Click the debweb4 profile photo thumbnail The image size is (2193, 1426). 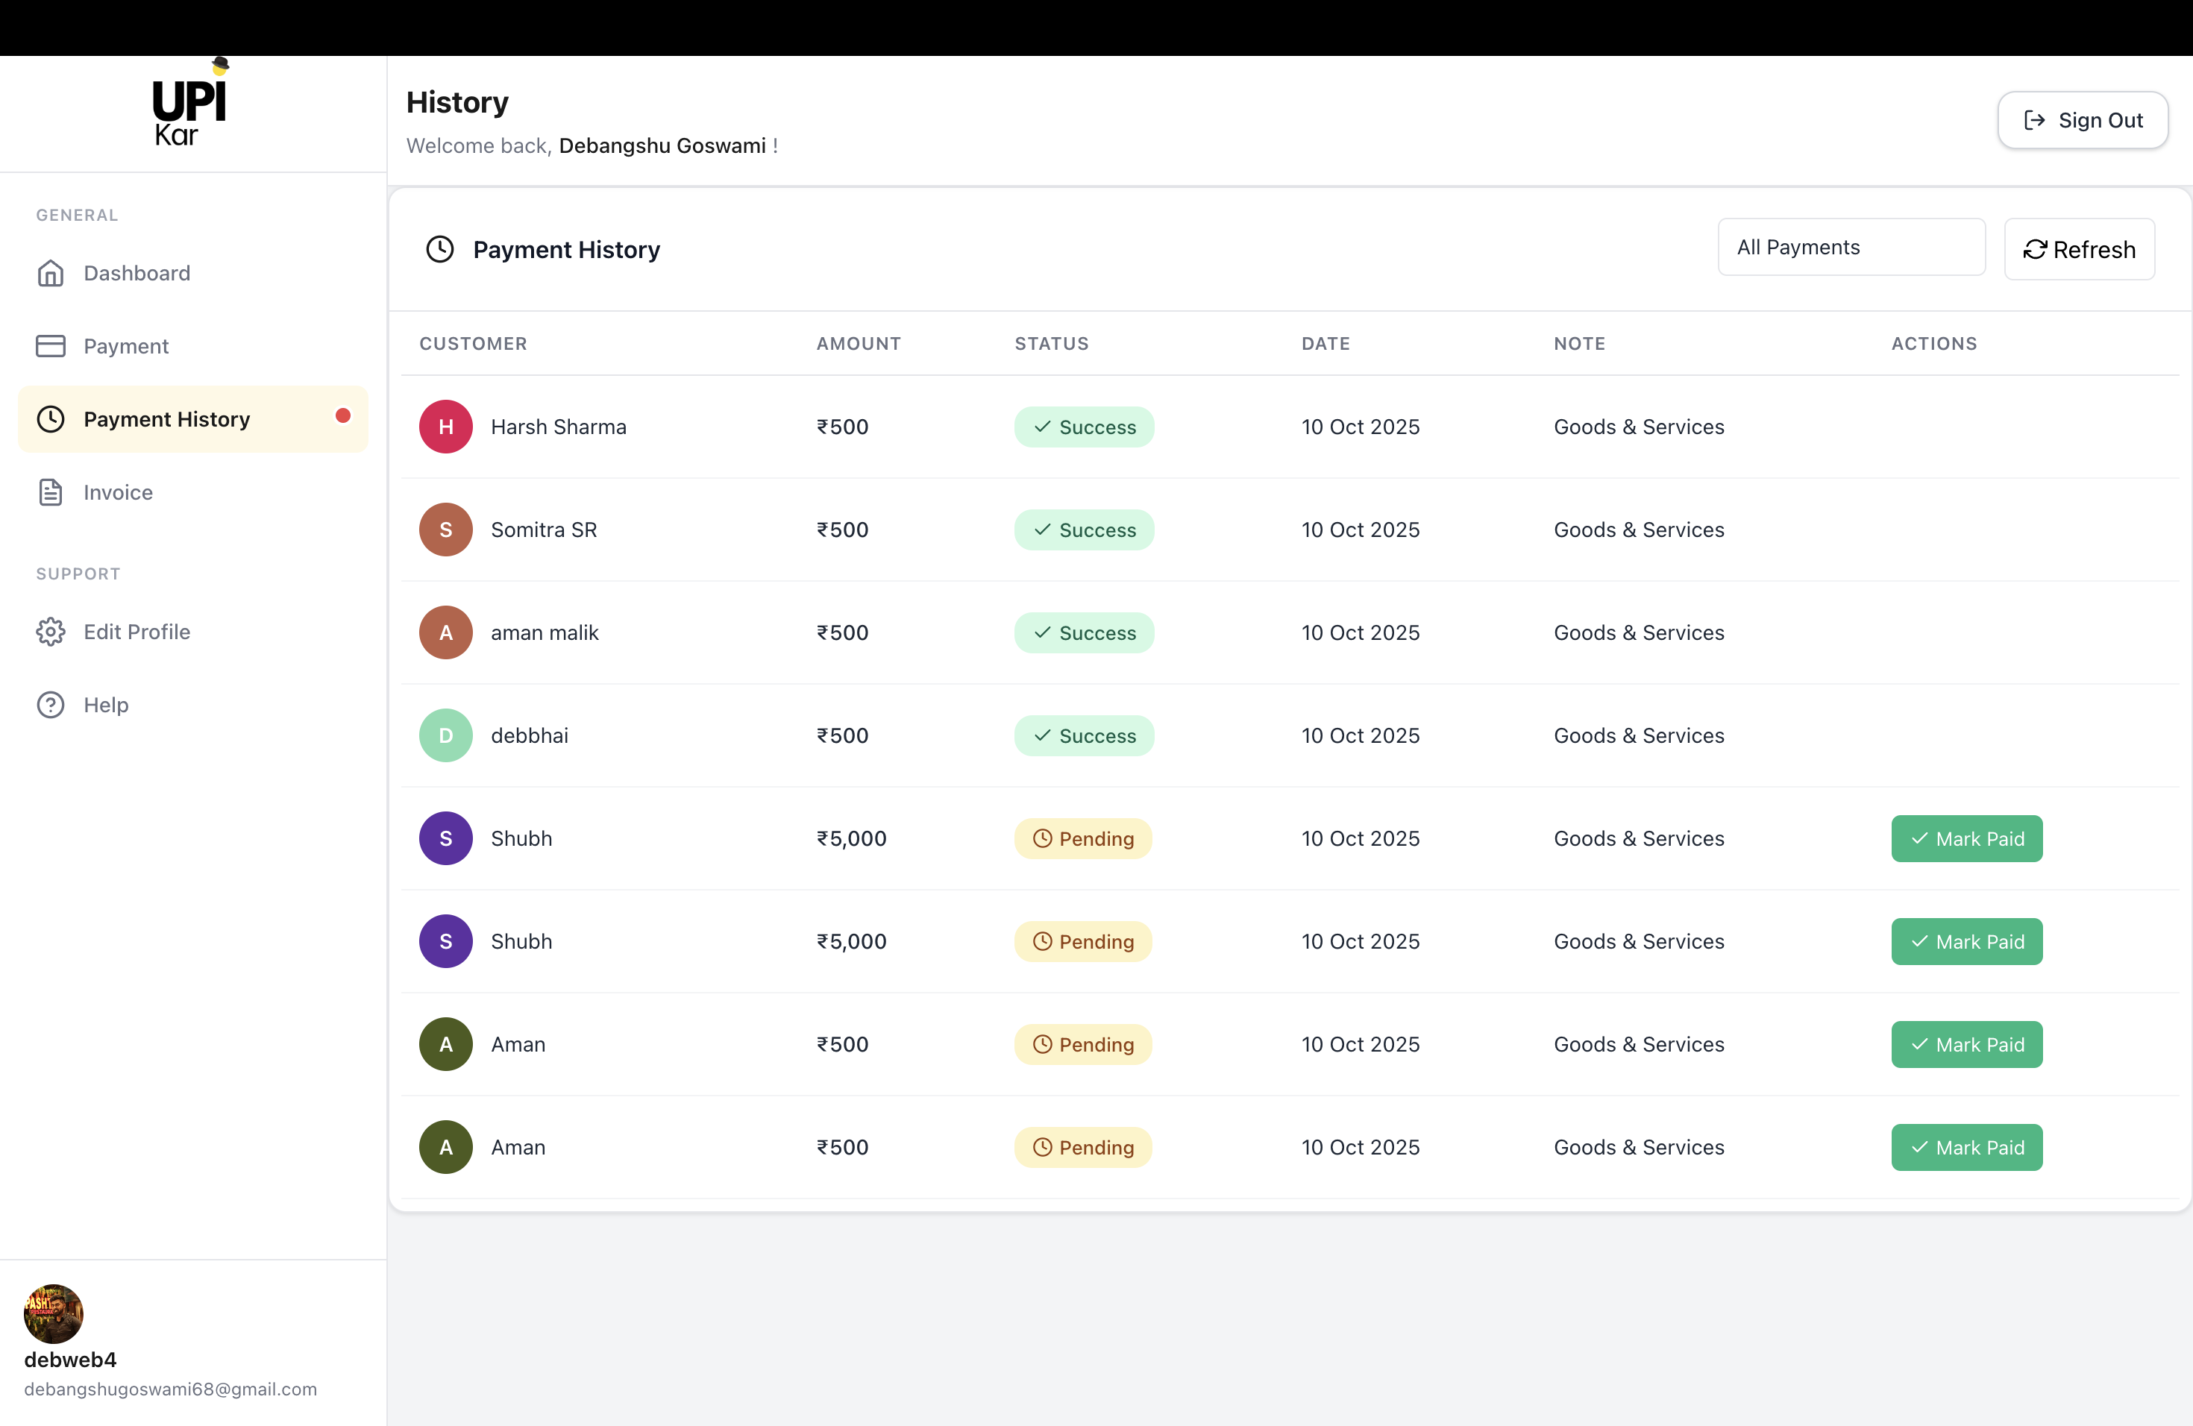tap(54, 1313)
